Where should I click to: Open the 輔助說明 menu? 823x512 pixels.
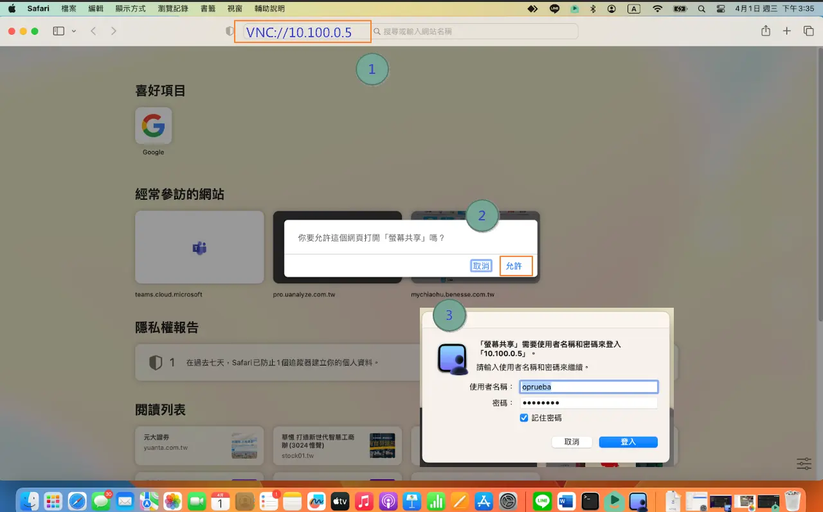point(270,8)
